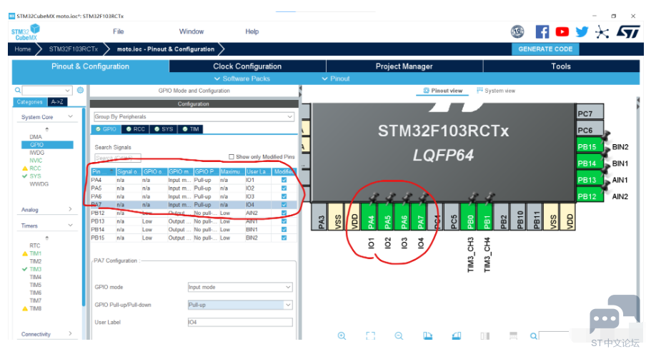Fit the chip view to the window
The width and height of the screenshot is (646, 354).
[370, 336]
